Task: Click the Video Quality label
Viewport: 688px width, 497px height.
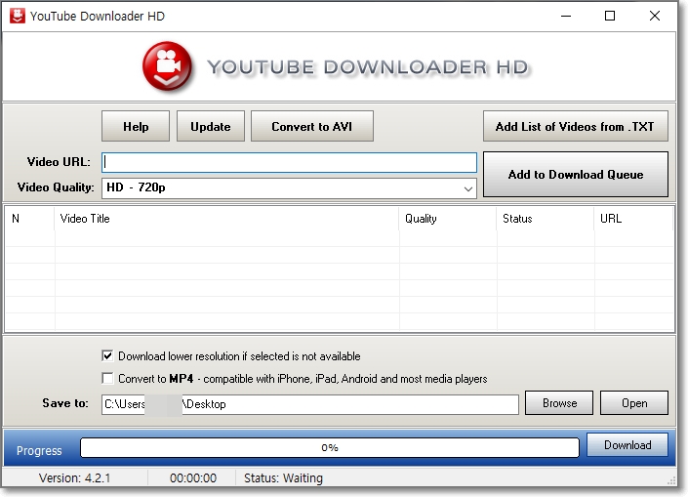Action: [56, 187]
